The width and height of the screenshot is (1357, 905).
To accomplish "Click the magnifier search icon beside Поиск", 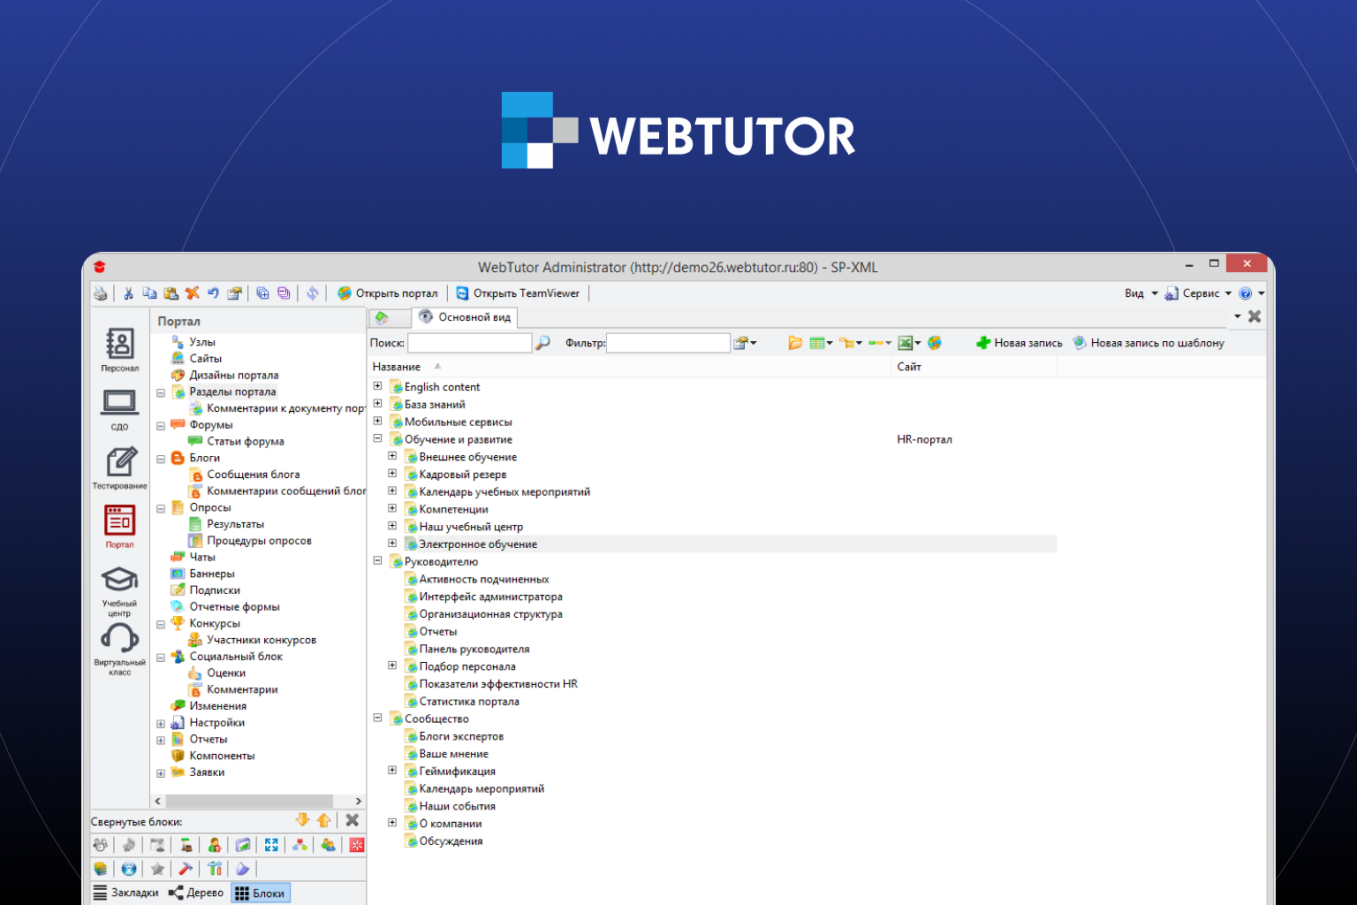I will click(x=542, y=343).
